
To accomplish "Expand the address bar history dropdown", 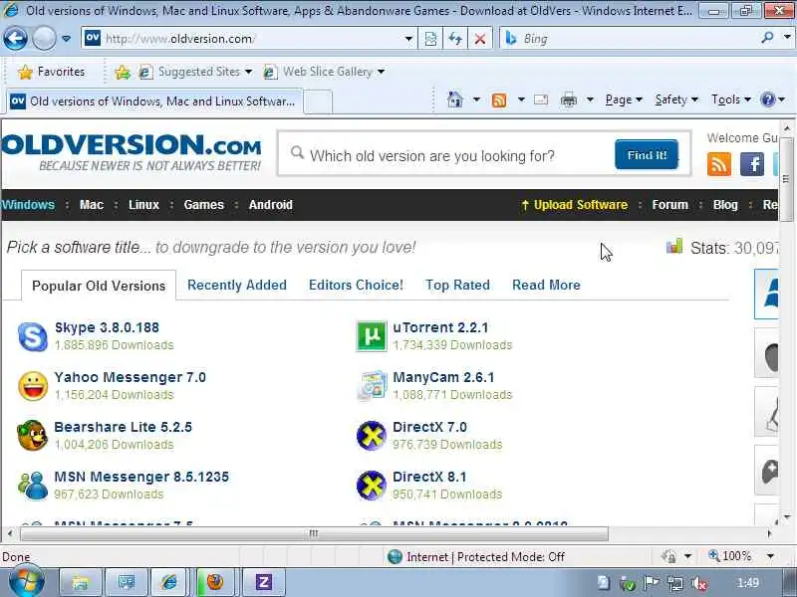I will click(x=408, y=39).
